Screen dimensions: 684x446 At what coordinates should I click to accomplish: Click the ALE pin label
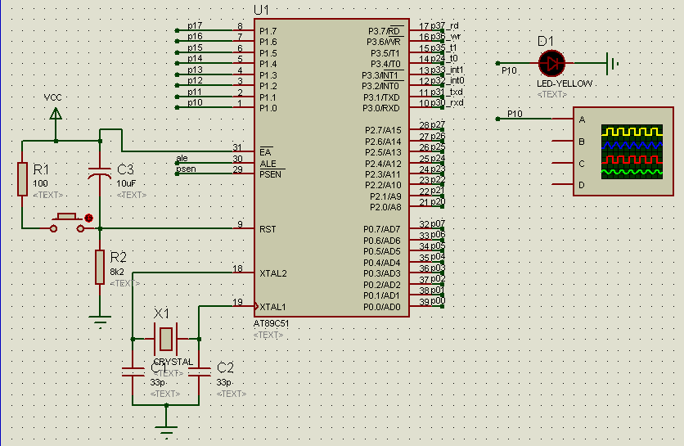[x=268, y=164]
